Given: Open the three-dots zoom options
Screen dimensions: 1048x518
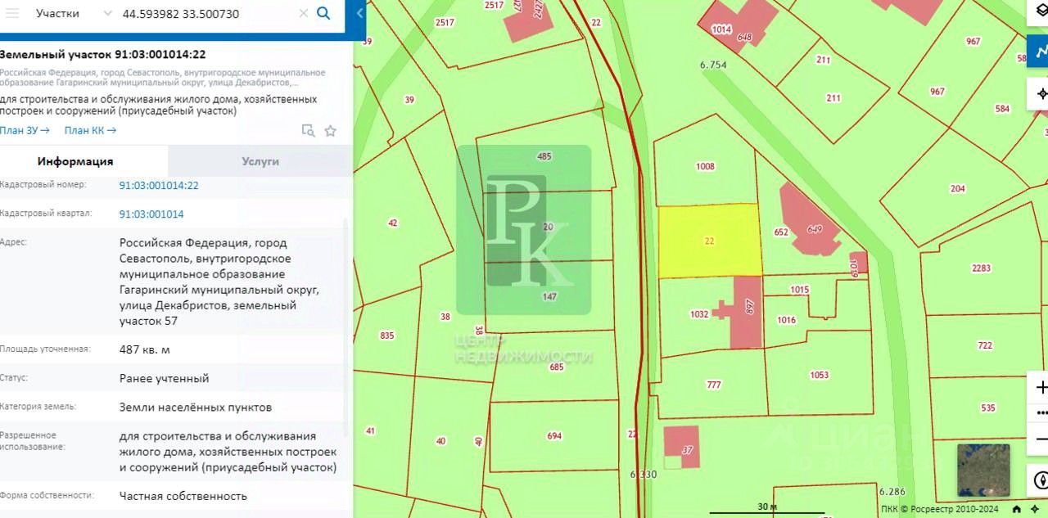Looking at the screenshot, I should tap(1041, 412).
